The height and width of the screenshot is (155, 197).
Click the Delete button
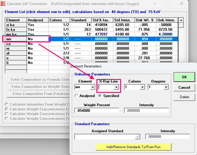(x=184, y=97)
